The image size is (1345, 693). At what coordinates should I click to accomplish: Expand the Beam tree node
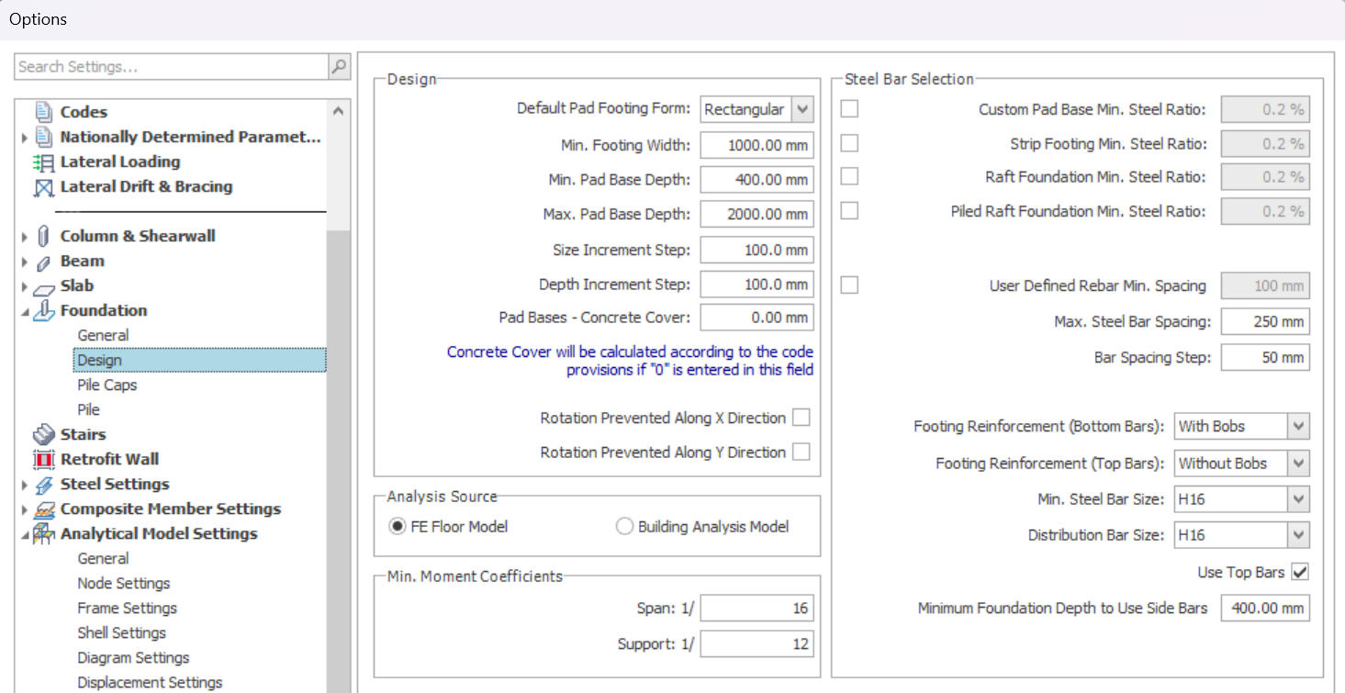click(25, 263)
